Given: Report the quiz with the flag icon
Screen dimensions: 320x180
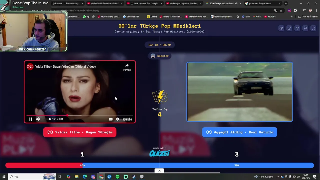Looking at the screenshot, I should click(x=305, y=28).
